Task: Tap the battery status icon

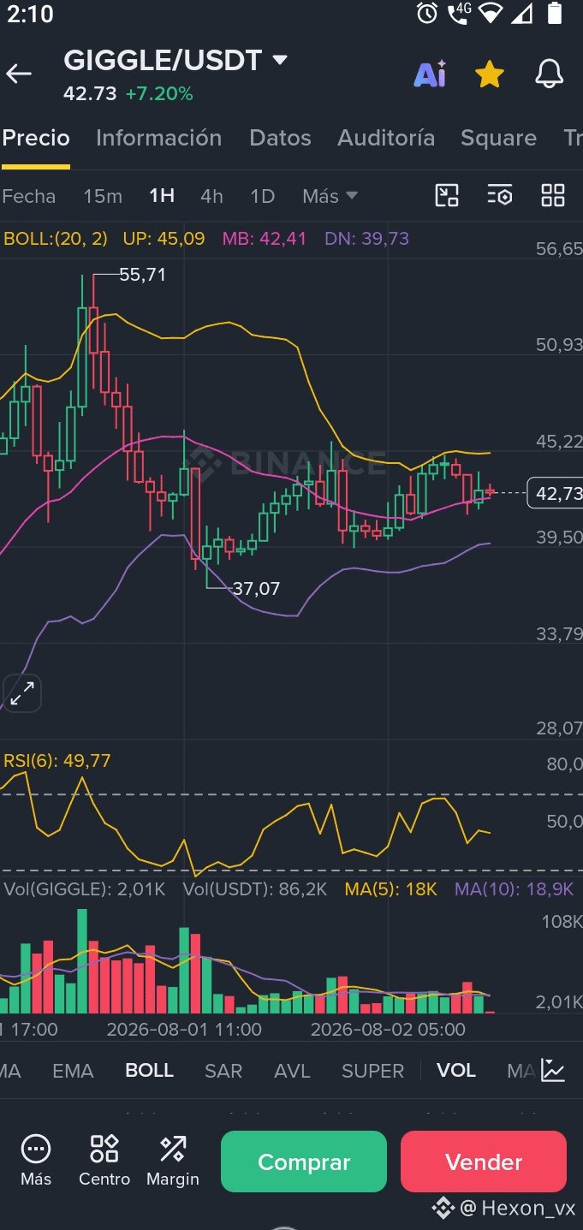Action: [x=554, y=13]
